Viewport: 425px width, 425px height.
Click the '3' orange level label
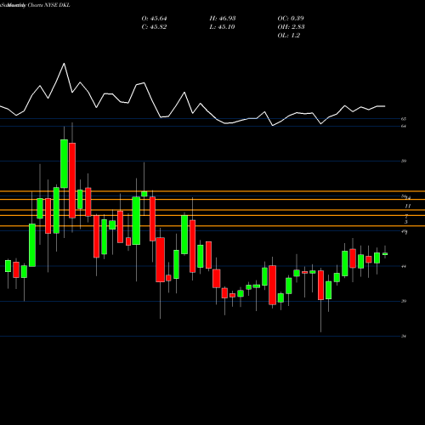coord(406,222)
